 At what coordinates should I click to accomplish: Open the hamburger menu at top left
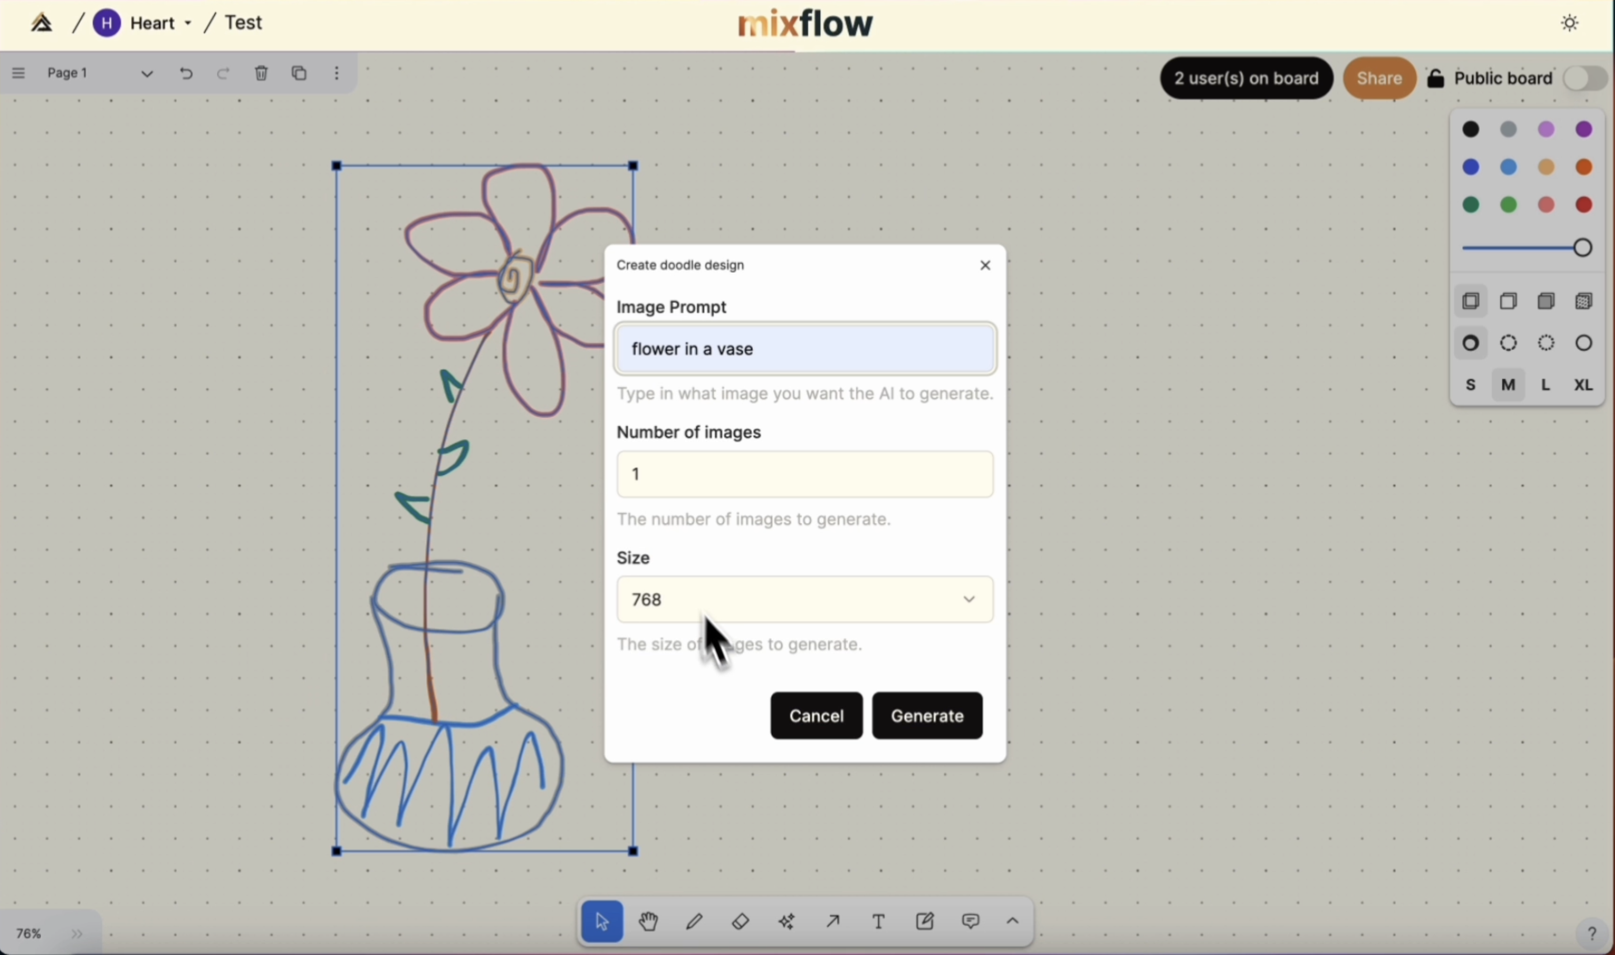[19, 74]
